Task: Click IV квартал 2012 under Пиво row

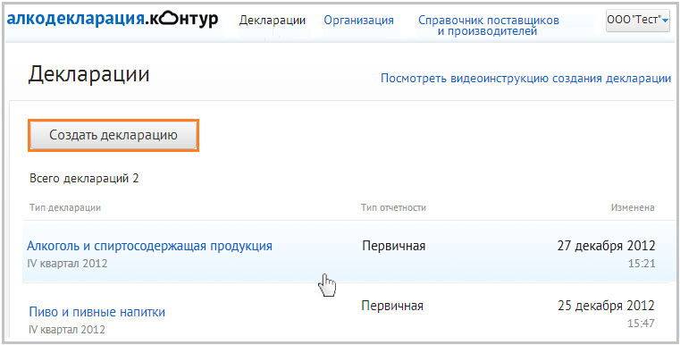Action: pos(67,330)
